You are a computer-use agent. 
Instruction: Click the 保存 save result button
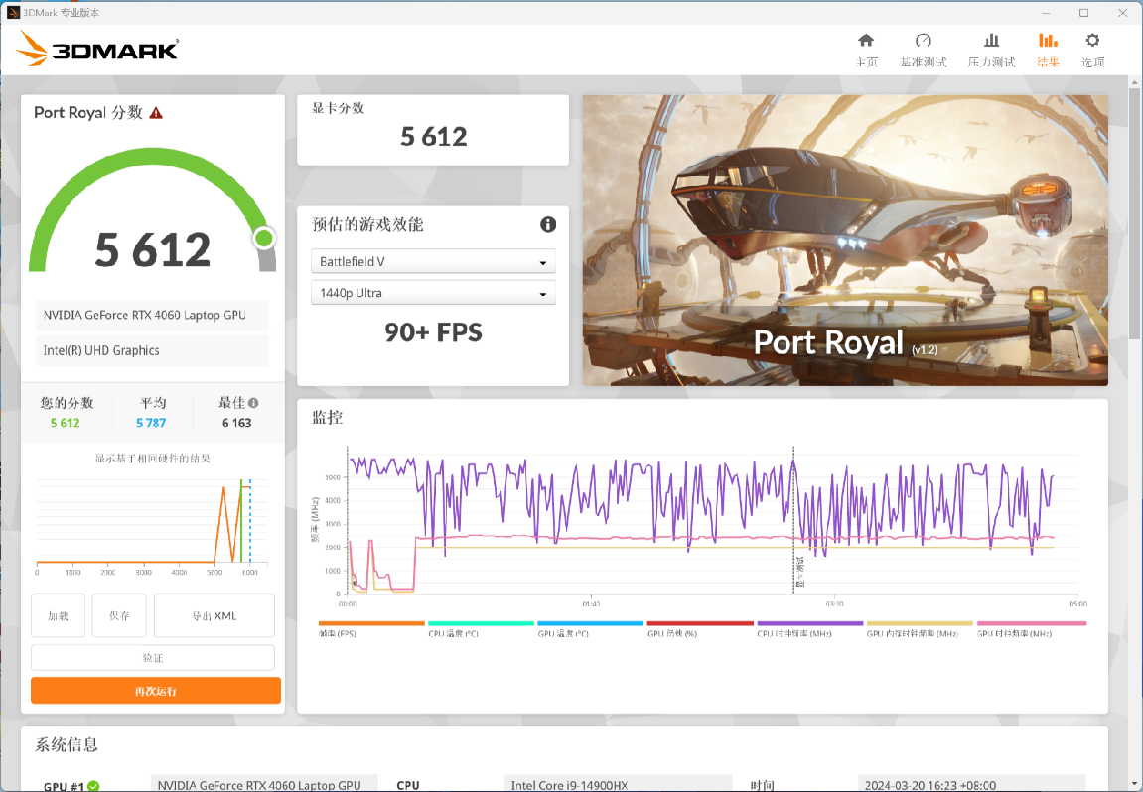pyautogui.click(x=119, y=615)
